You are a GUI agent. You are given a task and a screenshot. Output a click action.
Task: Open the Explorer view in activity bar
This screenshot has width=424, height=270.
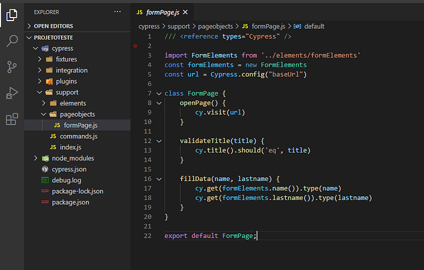pos(12,15)
